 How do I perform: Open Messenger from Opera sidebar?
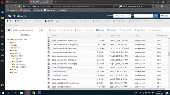[2, 12]
